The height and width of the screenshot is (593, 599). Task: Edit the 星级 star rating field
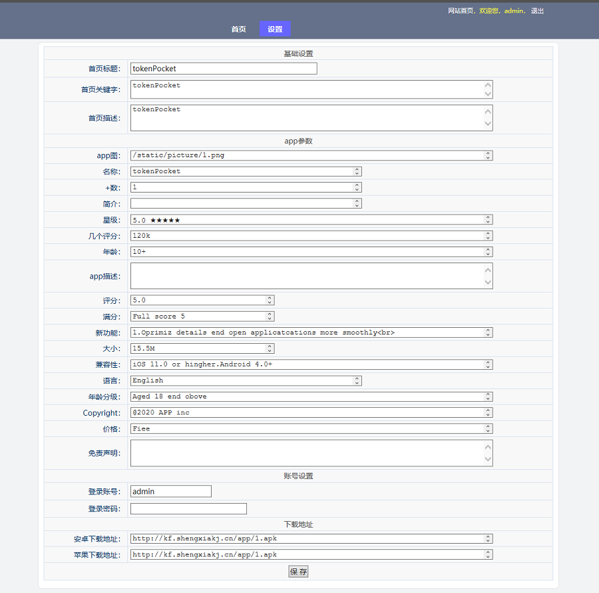click(x=311, y=220)
